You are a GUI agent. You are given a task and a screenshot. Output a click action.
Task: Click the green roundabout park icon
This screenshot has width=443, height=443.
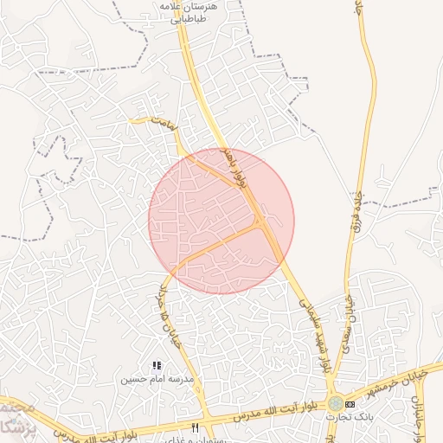[336, 404]
